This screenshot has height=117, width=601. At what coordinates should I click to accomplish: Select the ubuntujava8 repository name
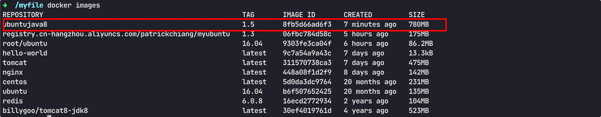[25, 24]
